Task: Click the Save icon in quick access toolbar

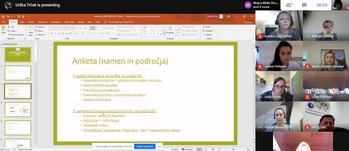Action: click(x=3, y=17)
